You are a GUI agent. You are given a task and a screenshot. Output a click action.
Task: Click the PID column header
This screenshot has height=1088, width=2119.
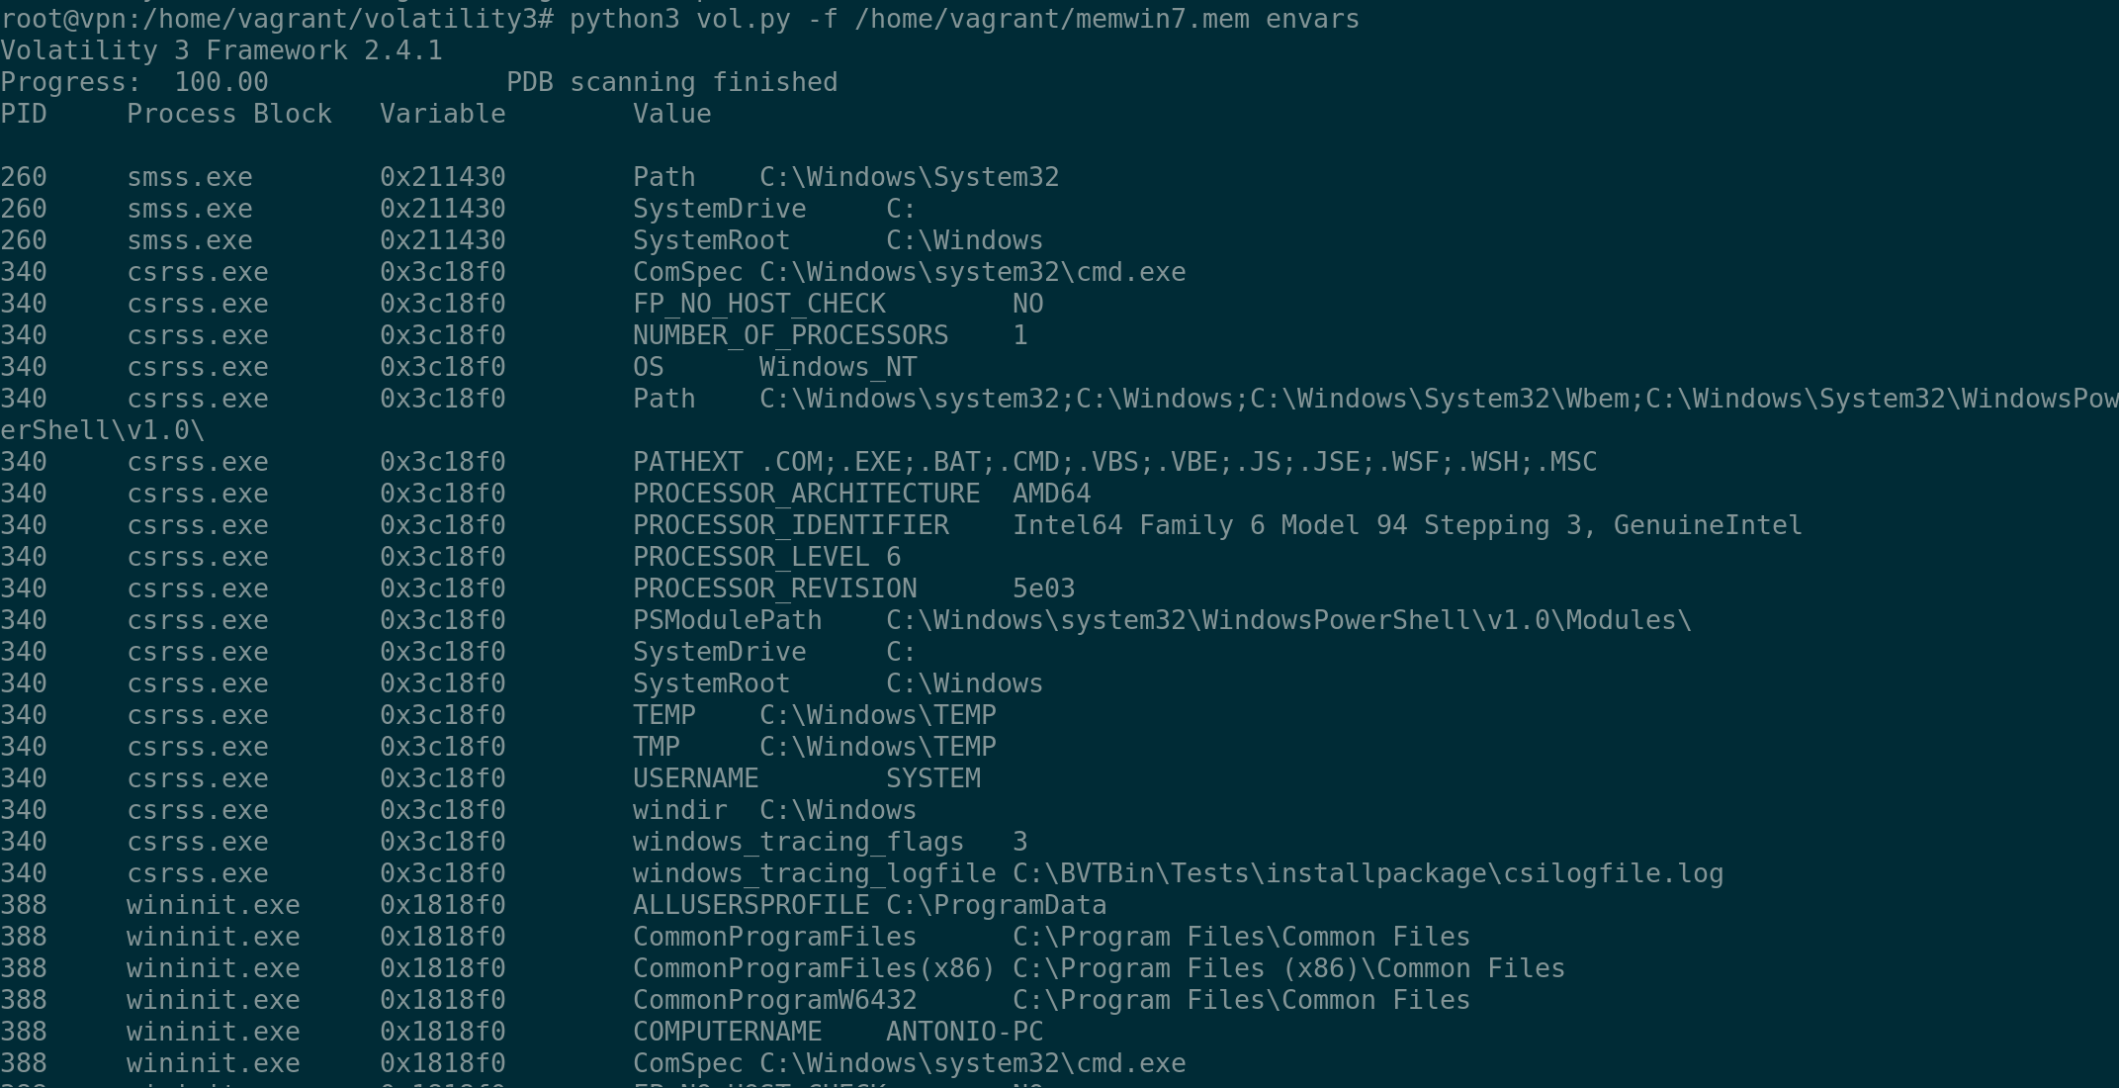click(x=24, y=114)
